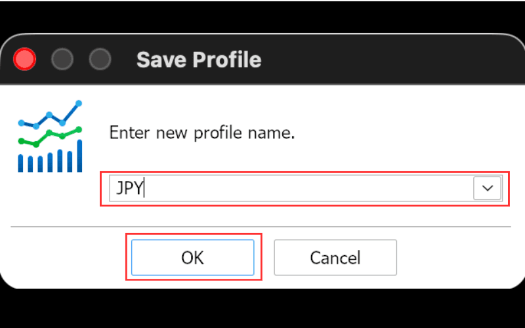Click the grayed-out zoom window button
The image size is (525, 328).
click(100, 59)
